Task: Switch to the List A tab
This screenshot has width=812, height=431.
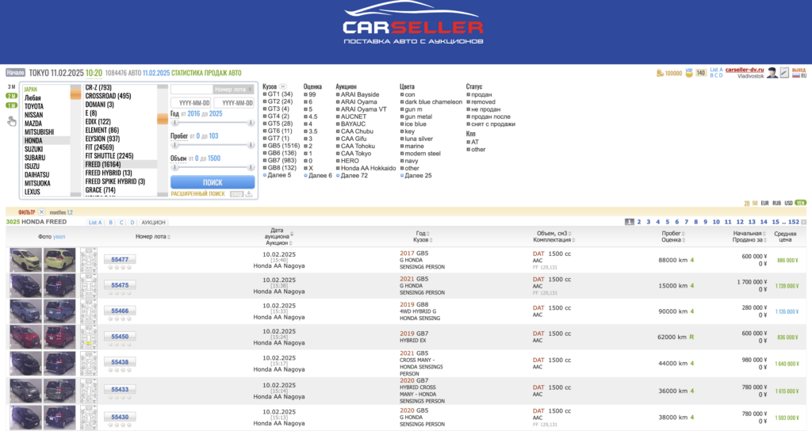Action: (95, 223)
